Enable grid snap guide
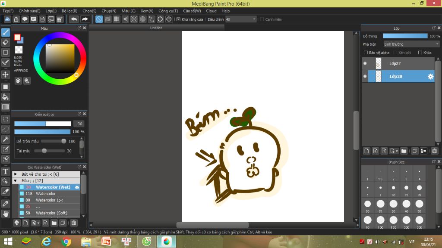 click(x=117, y=19)
